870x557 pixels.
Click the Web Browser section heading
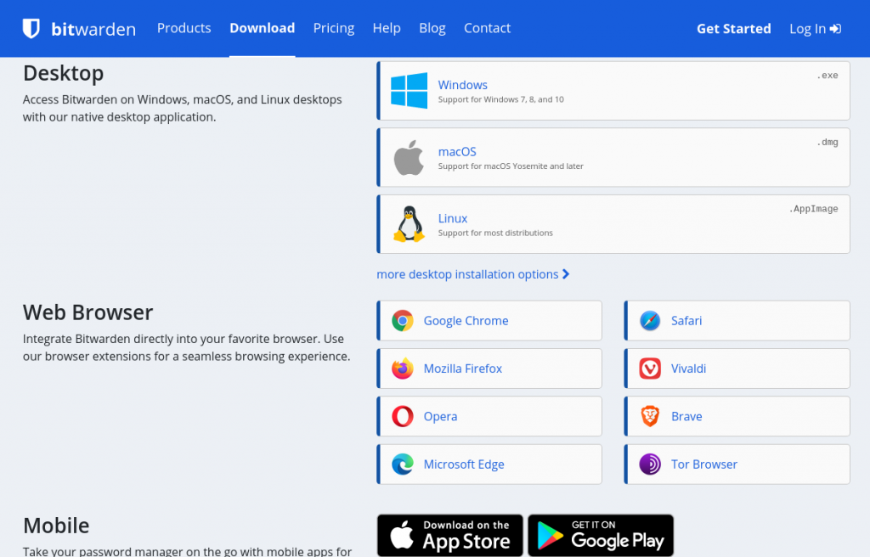click(88, 313)
